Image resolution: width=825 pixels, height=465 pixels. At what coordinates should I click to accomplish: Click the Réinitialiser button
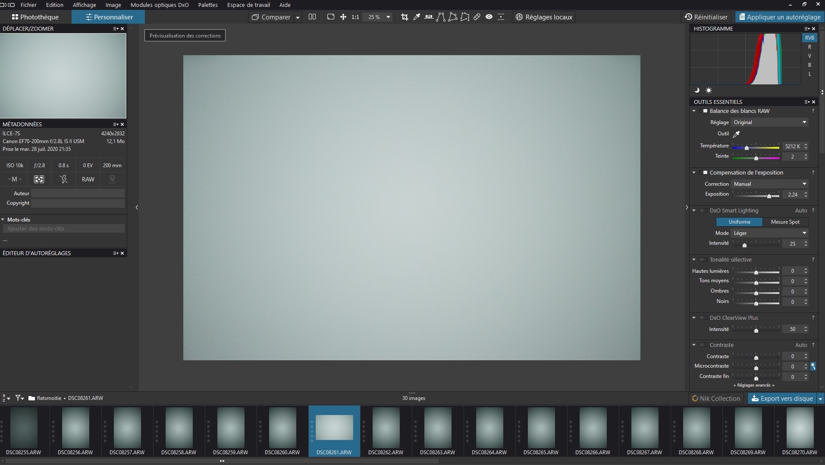coord(706,17)
